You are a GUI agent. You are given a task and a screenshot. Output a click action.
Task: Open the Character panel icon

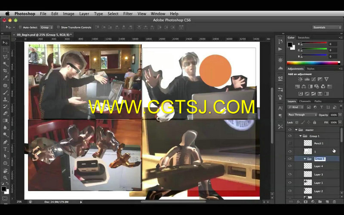280,108
